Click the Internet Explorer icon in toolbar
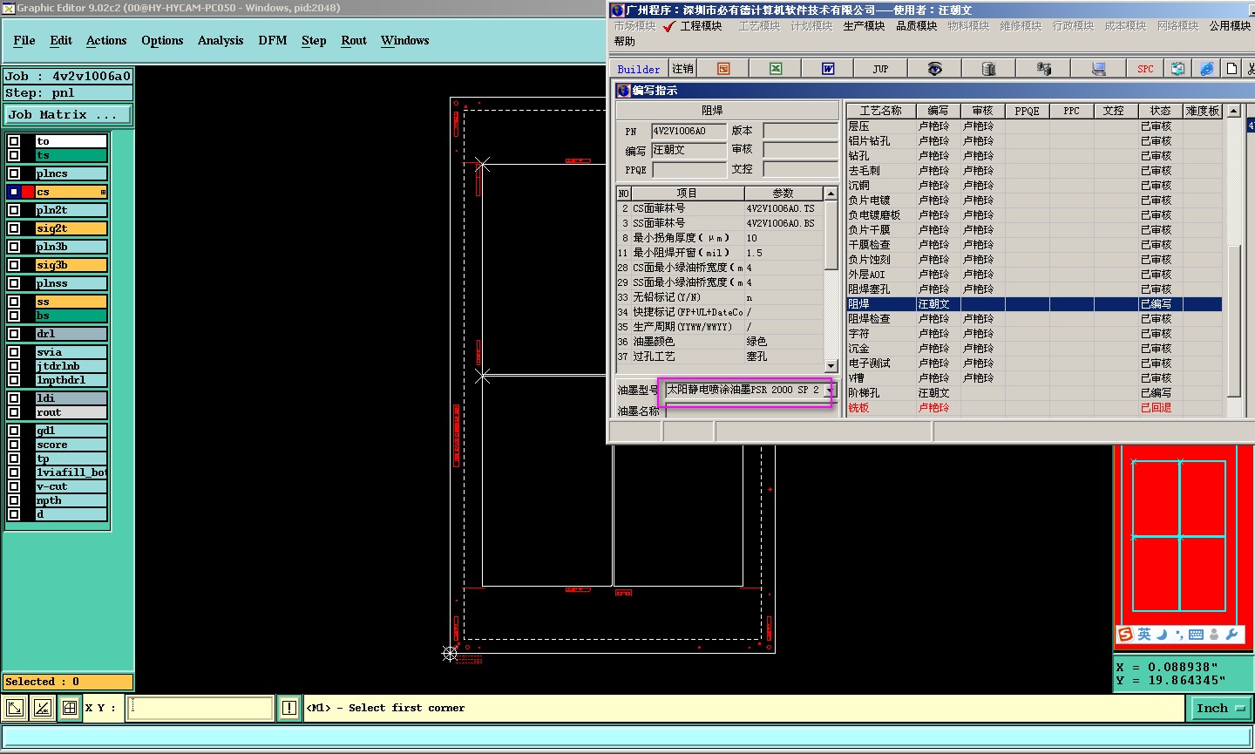The width and height of the screenshot is (1255, 754). pyautogui.click(x=1206, y=69)
